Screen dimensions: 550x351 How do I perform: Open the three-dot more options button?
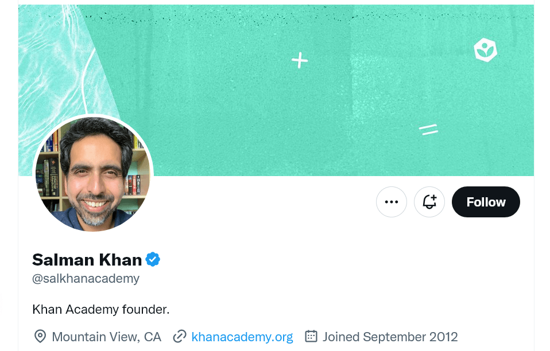pyautogui.click(x=392, y=202)
